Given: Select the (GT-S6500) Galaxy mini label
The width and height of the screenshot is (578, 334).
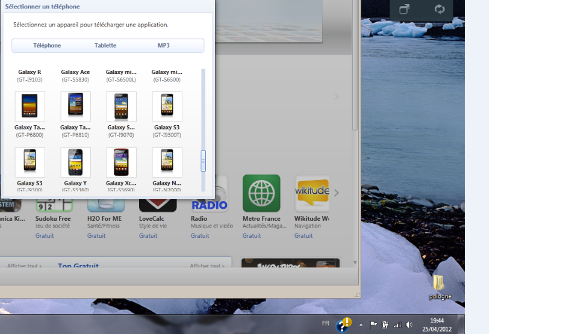Looking at the screenshot, I should click(x=167, y=76).
